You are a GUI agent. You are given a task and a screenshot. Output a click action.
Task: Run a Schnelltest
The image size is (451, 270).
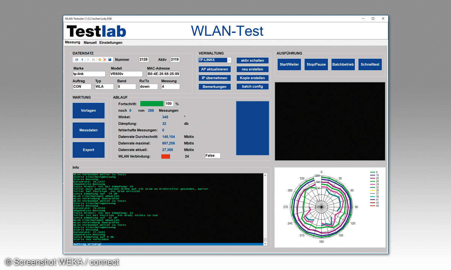tap(370, 64)
